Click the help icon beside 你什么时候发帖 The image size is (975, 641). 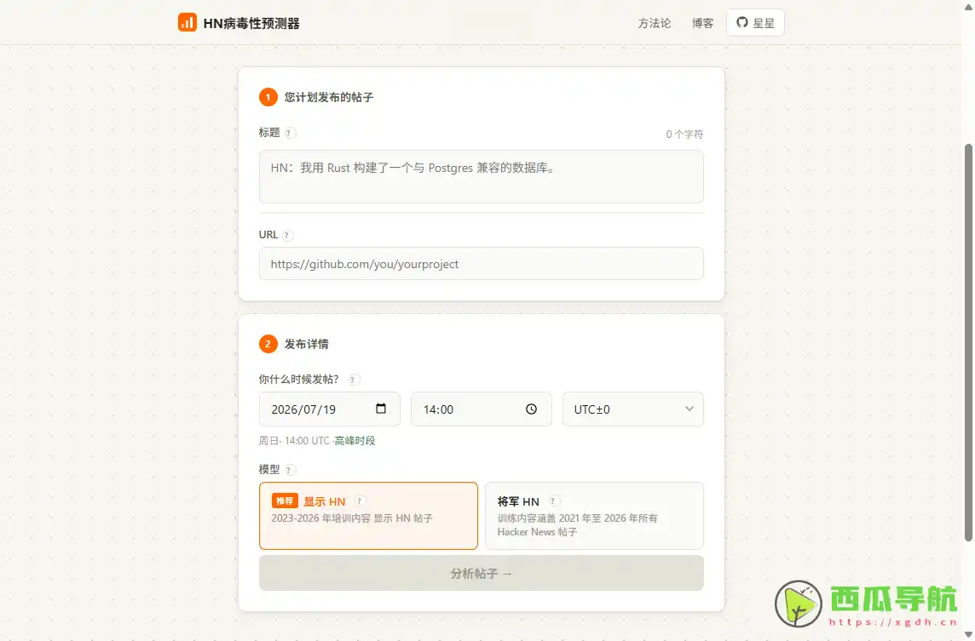353,380
